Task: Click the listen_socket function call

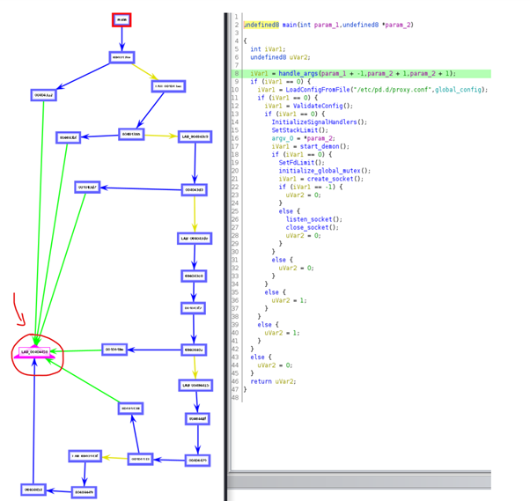Action: point(311,218)
